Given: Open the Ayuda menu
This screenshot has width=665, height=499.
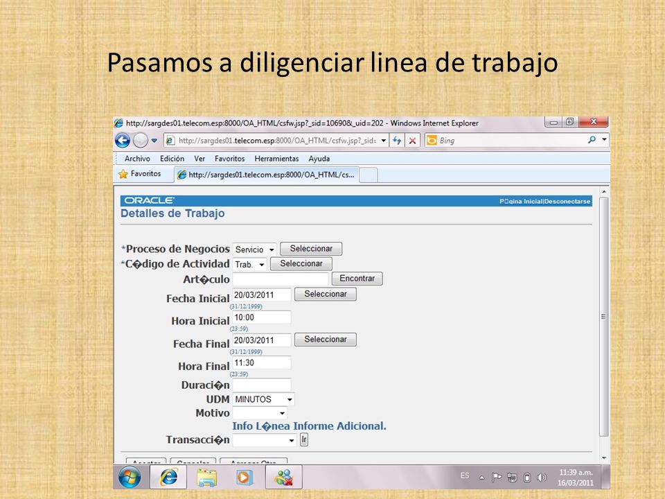Looking at the screenshot, I should click(x=319, y=158).
